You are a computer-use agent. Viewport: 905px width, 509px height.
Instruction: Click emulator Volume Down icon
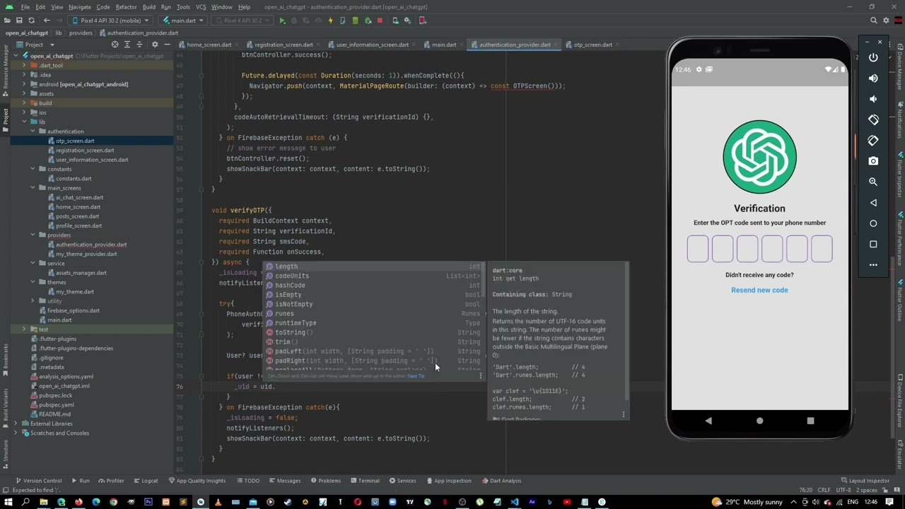873,99
